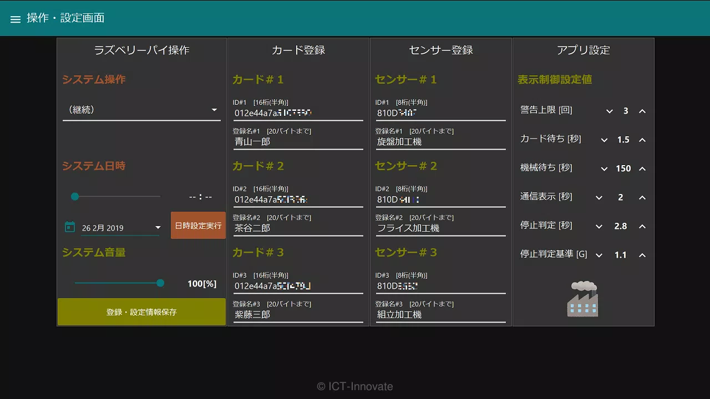710x399 pixels.
Task: Click the システム音量 section heading
Action: point(94,253)
